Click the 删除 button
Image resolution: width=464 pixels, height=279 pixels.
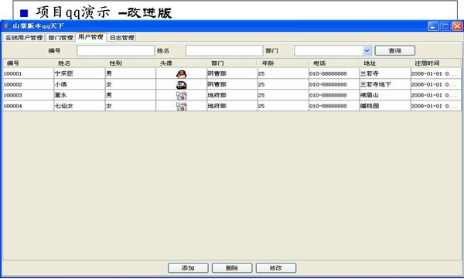click(x=232, y=268)
